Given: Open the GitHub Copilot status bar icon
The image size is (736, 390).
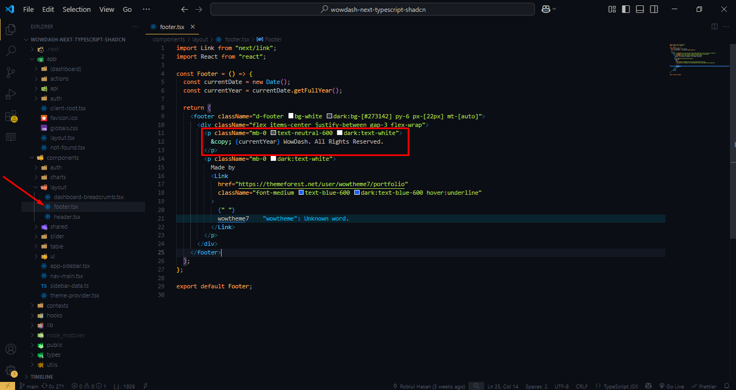Looking at the screenshot, I should coord(648,386).
